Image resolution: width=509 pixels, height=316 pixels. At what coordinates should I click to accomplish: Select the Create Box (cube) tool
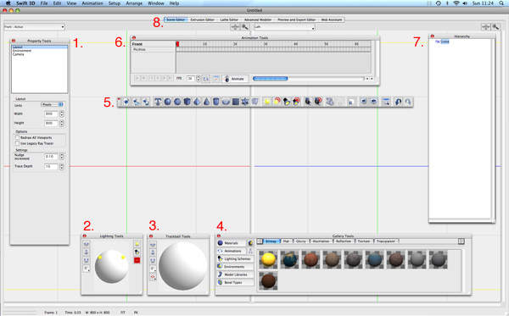click(x=187, y=102)
